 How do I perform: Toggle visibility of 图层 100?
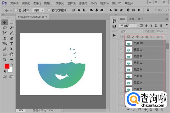[x=121, y=43]
